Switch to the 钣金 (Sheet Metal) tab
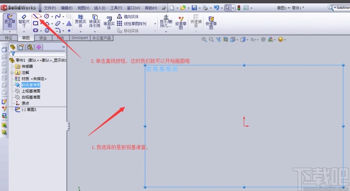This screenshot has height=191, width=350. click(x=43, y=38)
